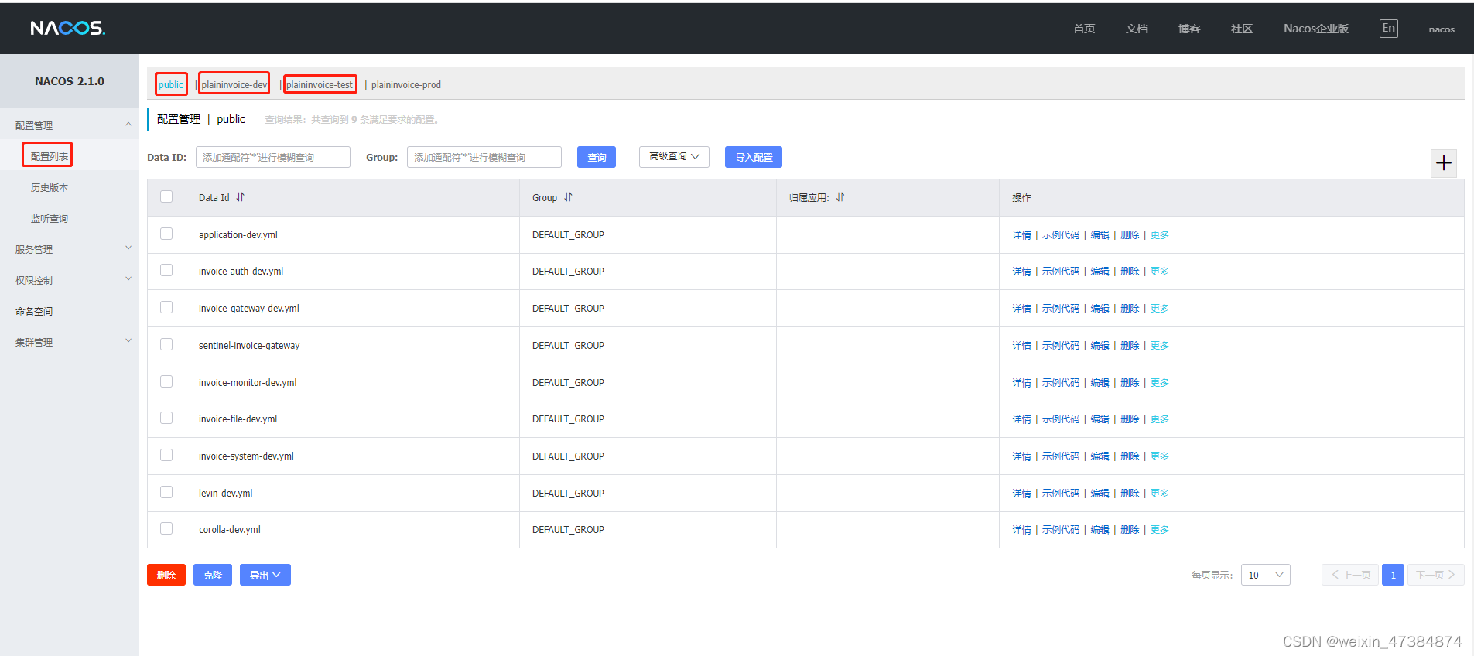Click the 下一页 next page button

tap(1436, 575)
